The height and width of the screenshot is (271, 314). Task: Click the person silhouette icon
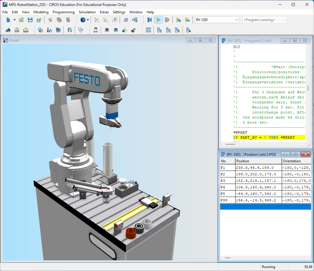coord(96,30)
